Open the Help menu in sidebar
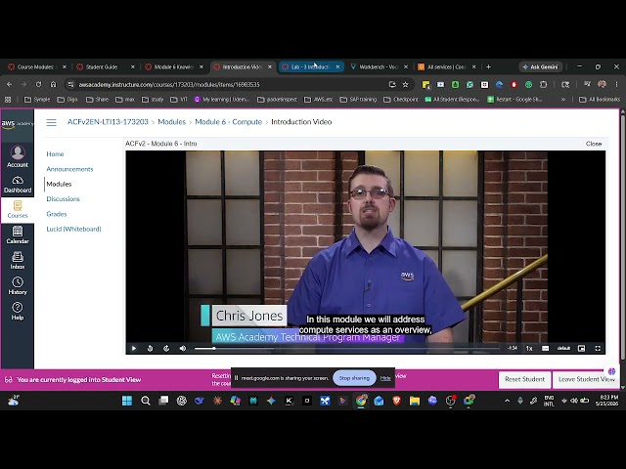 point(18,312)
